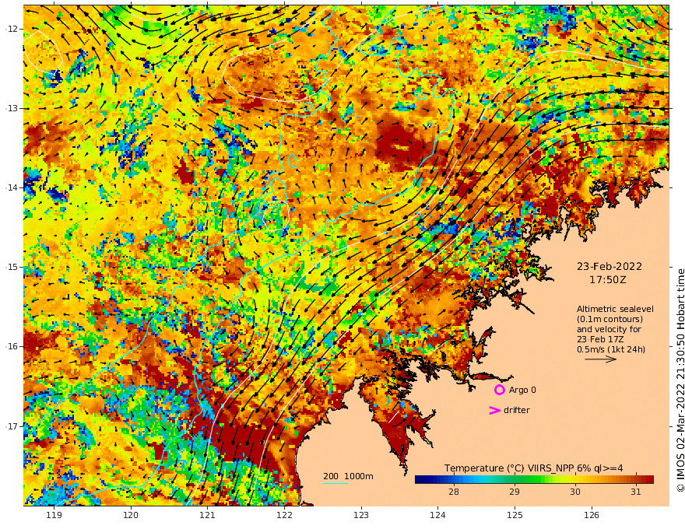Click the magenta drifter arrowhead symbol
The height and width of the screenshot is (529, 685).
[x=494, y=410]
